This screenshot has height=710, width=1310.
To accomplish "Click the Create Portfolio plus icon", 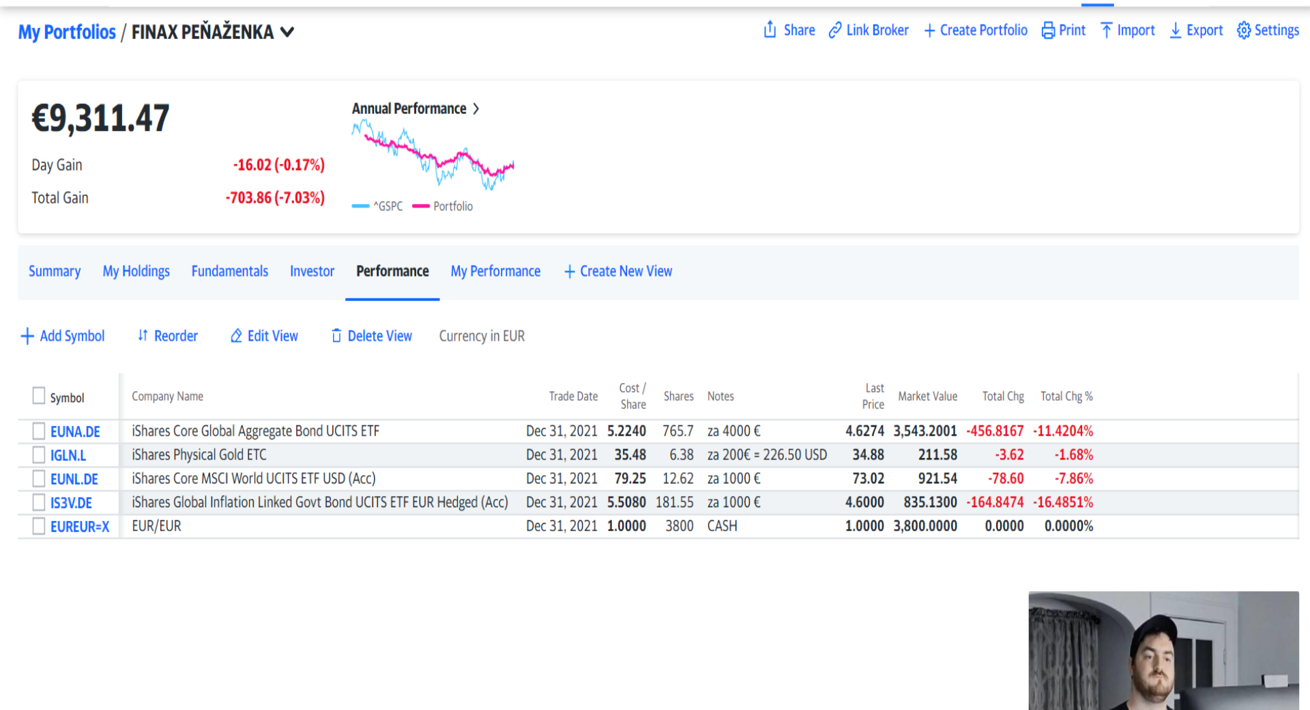I will (929, 31).
